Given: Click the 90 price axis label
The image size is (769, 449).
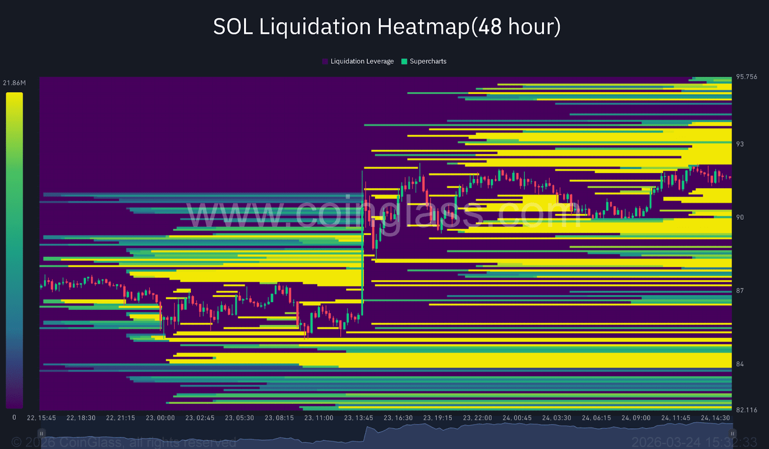Looking at the screenshot, I should [x=740, y=217].
